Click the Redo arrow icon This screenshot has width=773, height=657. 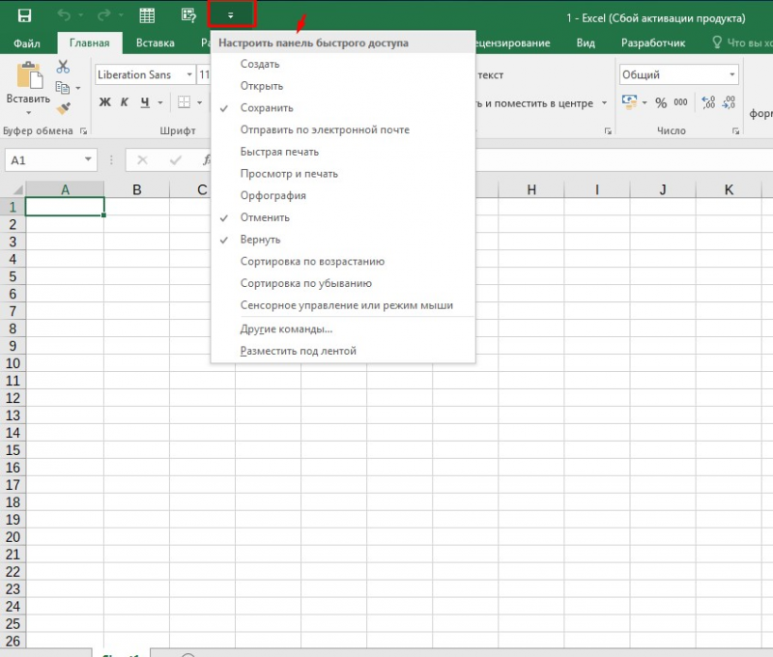click(104, 15)
